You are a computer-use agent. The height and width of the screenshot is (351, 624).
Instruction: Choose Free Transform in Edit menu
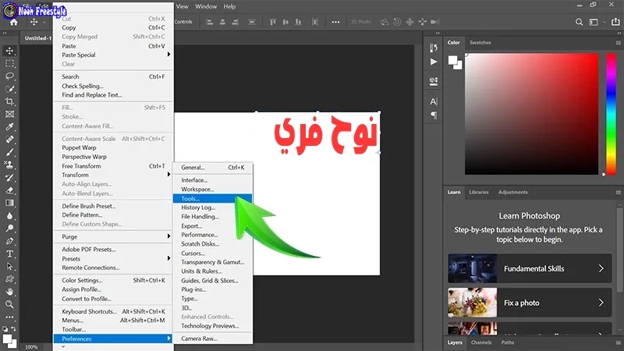click(114, 166)
